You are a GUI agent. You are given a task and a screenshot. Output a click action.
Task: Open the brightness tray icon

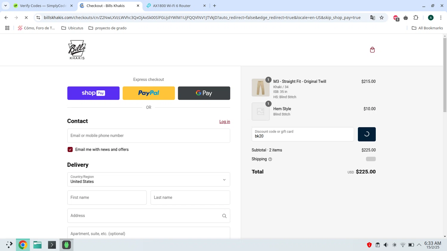(394, 245)
